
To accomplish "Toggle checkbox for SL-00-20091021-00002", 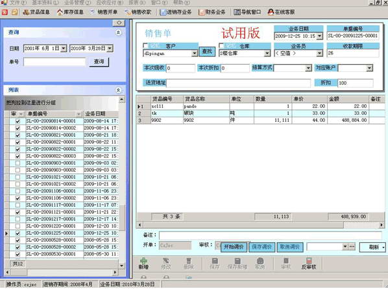I will tap(18, 184).
